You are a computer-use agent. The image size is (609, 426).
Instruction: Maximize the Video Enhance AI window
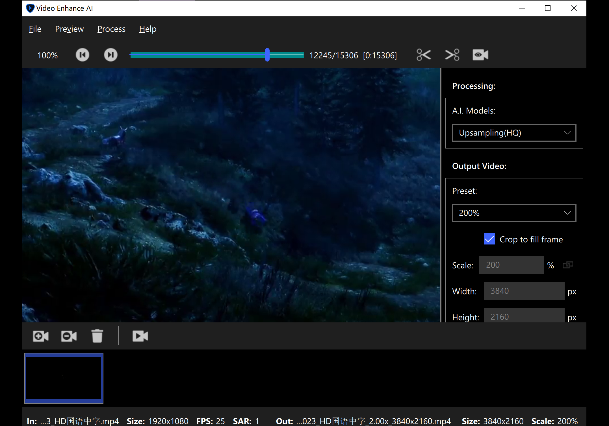point(548,8)
